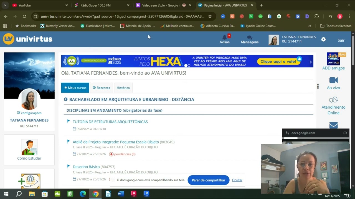Viewport: 355px width, 199px height.
Task: Open Chrome tab search dropdown
Action: pos(5,5)
